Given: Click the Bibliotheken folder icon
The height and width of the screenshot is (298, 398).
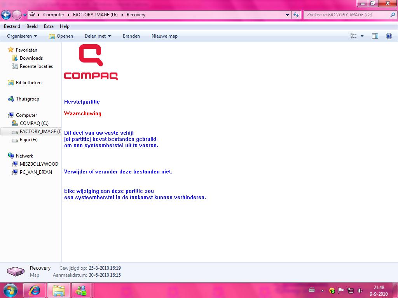Looking at the screenshot, I should coord(10,83).
